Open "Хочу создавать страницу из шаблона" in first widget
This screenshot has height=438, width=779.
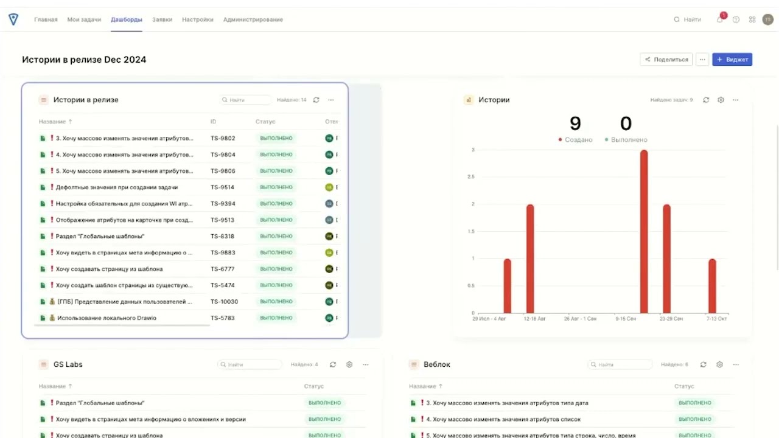[109, 269]
